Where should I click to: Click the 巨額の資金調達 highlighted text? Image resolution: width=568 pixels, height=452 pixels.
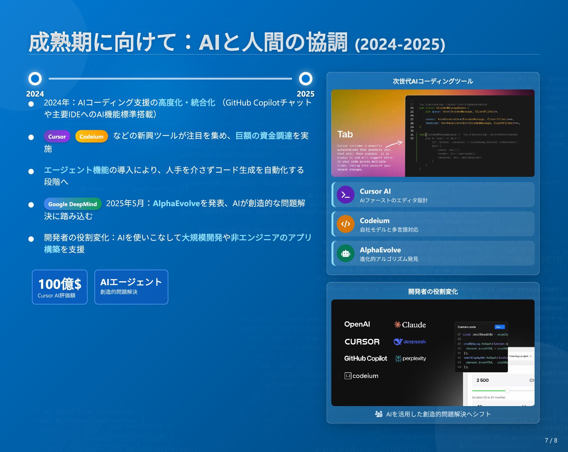click(x=264, y=136)
